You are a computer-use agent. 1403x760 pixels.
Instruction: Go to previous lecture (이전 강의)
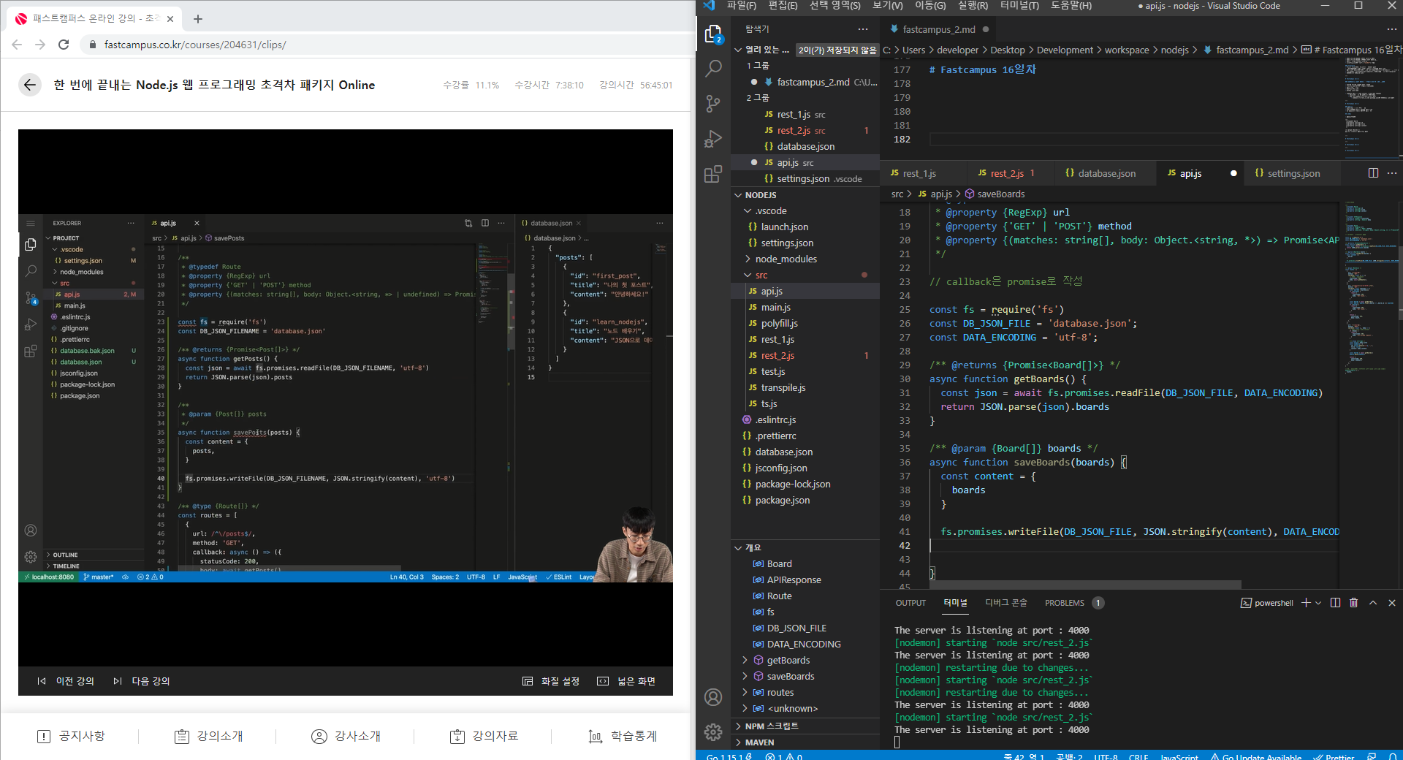click(x=66, y=681)
